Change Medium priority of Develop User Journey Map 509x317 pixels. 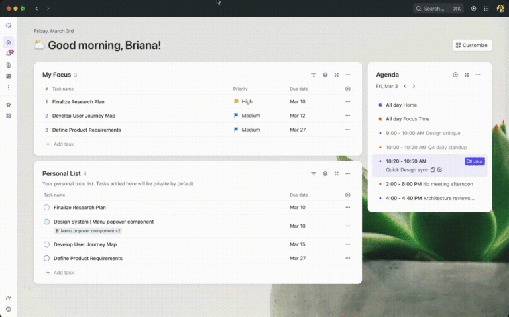(247, 116)
